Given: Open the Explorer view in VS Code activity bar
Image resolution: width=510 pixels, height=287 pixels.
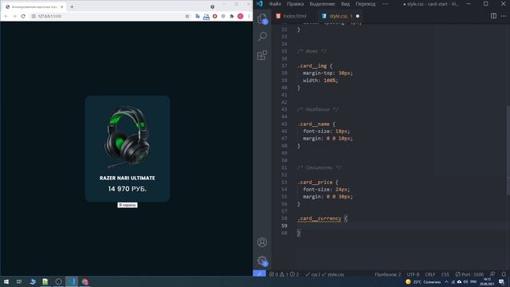Looking at the screenshot, I should click(262, 19).
